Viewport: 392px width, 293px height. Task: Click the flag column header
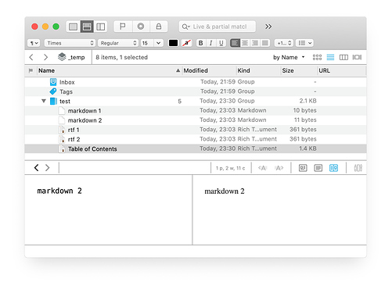(x=31, y=70)
